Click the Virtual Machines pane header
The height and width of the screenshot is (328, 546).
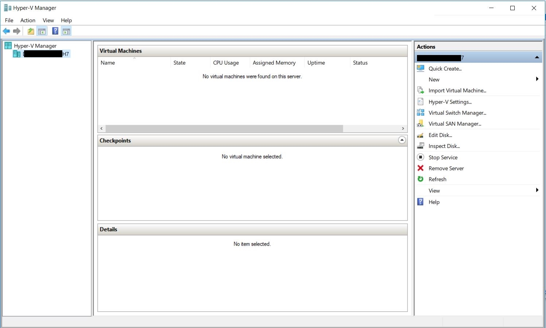click(252, 51)
